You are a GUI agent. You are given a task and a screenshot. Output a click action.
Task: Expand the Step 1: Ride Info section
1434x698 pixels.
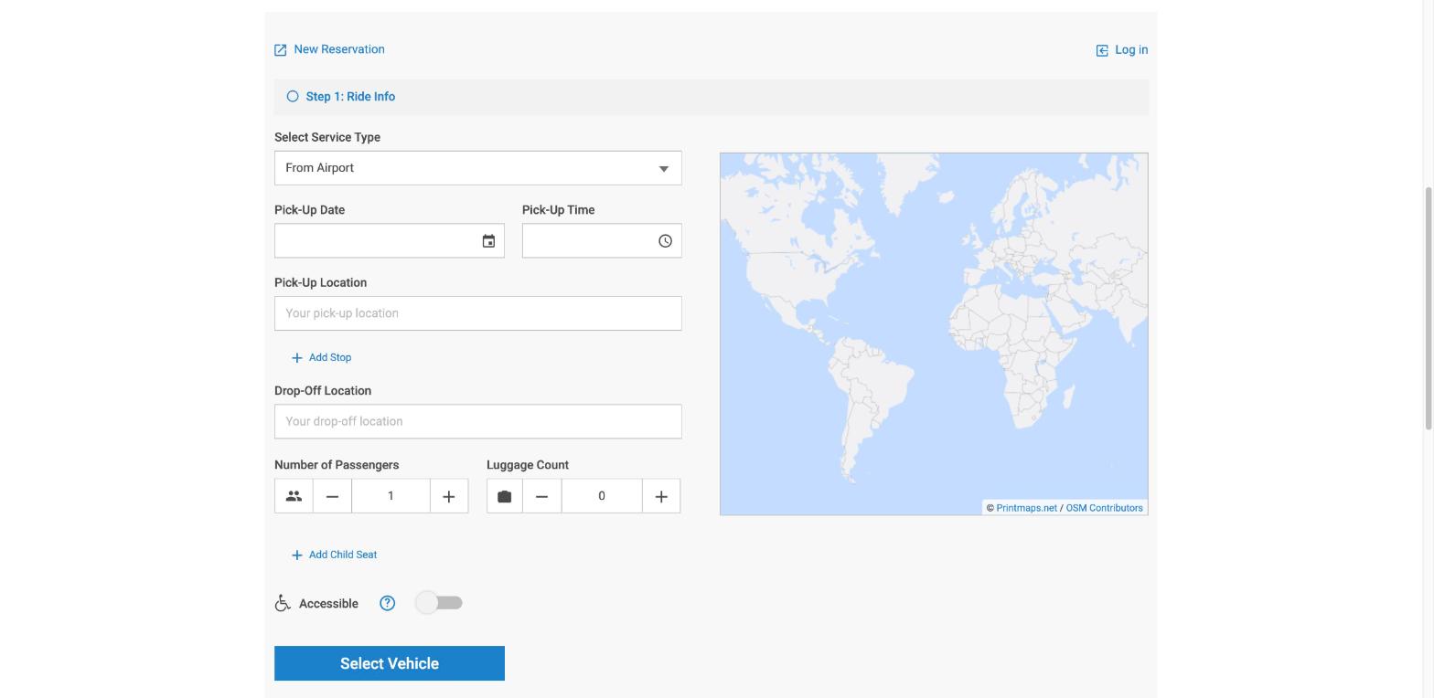(x=712, y=97)
